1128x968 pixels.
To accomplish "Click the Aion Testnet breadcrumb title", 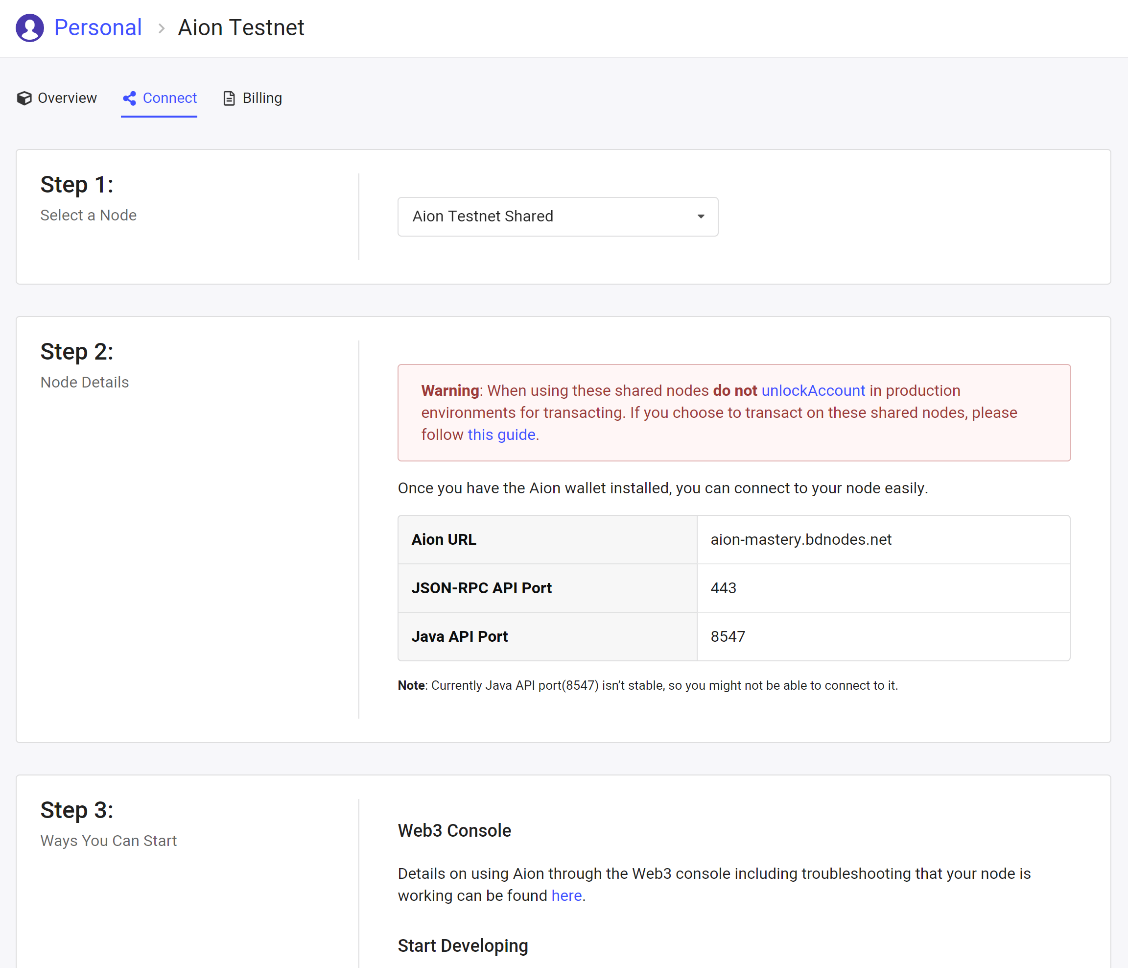I will tap(240, 28).
